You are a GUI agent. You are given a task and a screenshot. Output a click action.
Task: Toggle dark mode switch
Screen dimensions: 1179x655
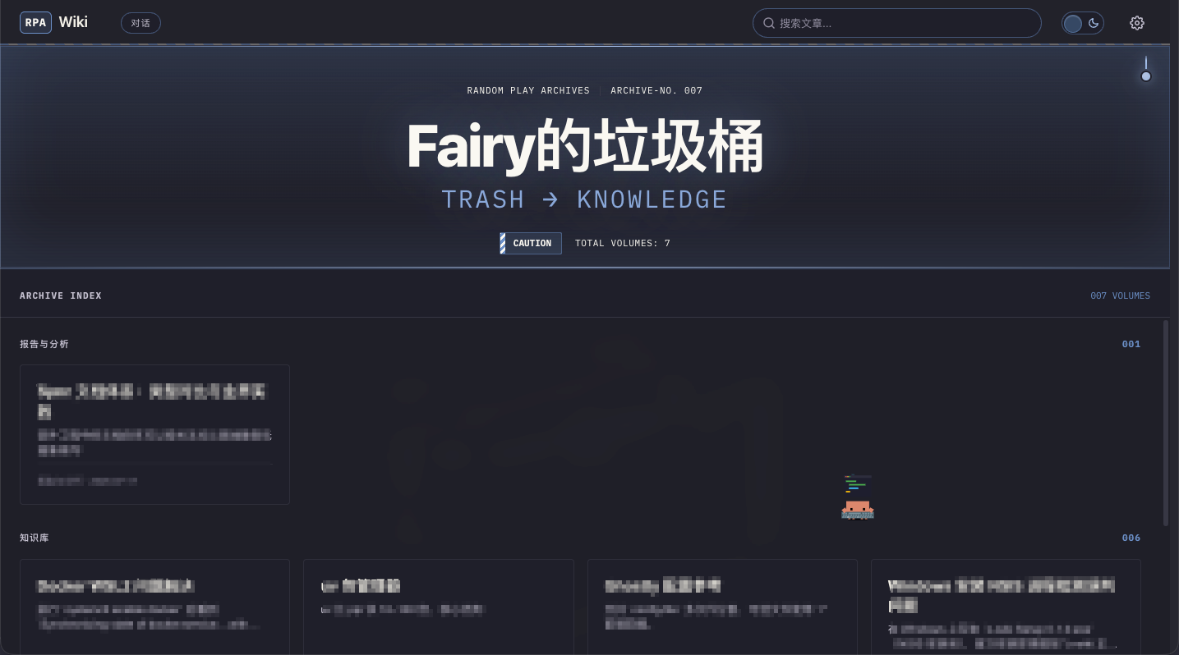point(1082,23)
